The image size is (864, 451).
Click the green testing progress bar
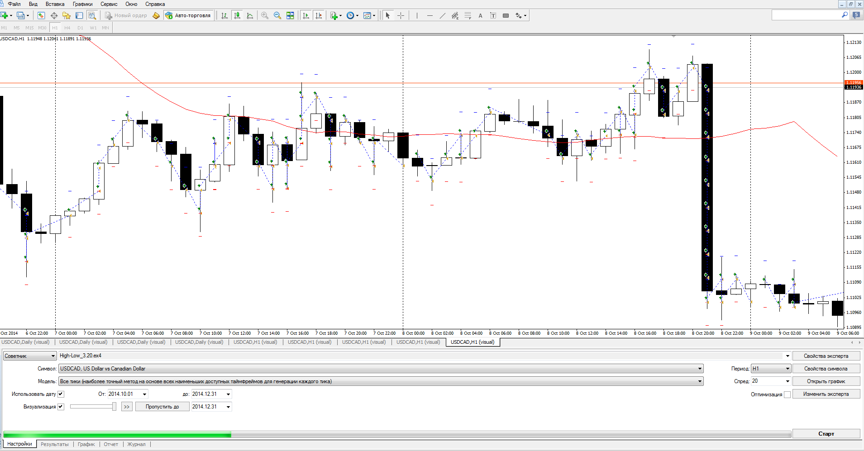coord(118,435)
